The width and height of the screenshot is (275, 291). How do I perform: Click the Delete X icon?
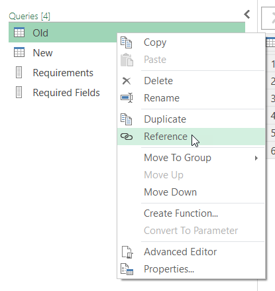point(127,81)
